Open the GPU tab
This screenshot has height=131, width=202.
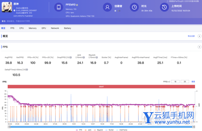click(x=44, y=28)
